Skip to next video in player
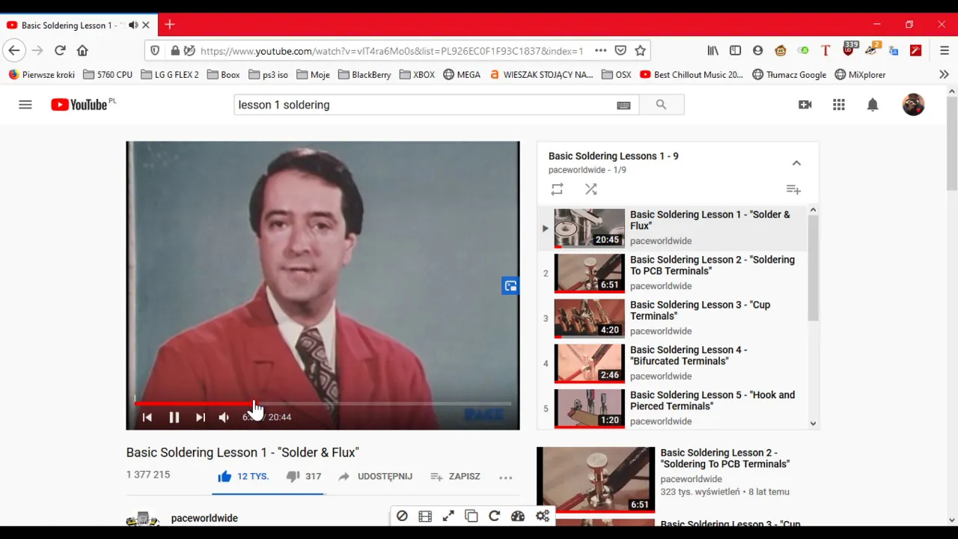 (x=200, y=417)
